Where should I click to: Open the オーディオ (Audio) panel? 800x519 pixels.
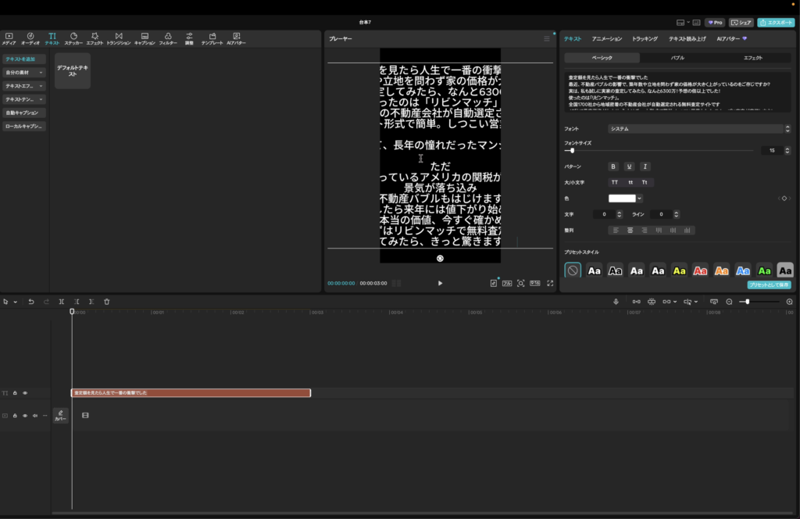[30, 38]
